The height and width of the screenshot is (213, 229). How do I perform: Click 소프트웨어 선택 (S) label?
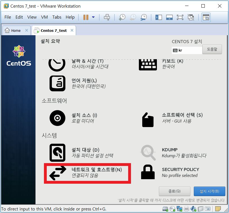tap(182, 115)
